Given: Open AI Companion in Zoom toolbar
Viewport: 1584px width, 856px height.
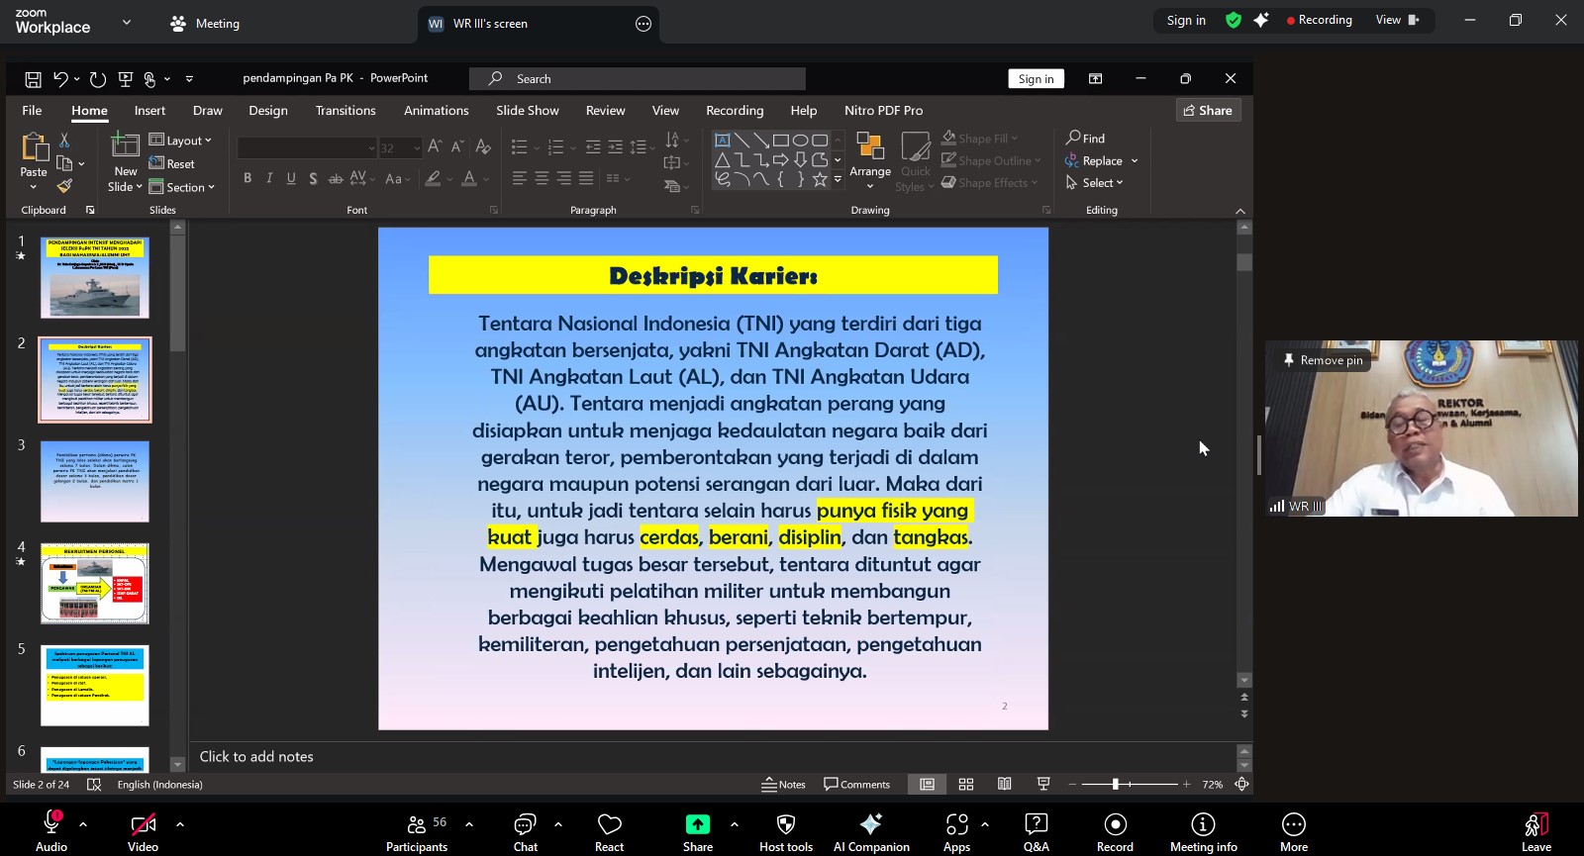Looking at the screenshot, I should tap(871, 831).
